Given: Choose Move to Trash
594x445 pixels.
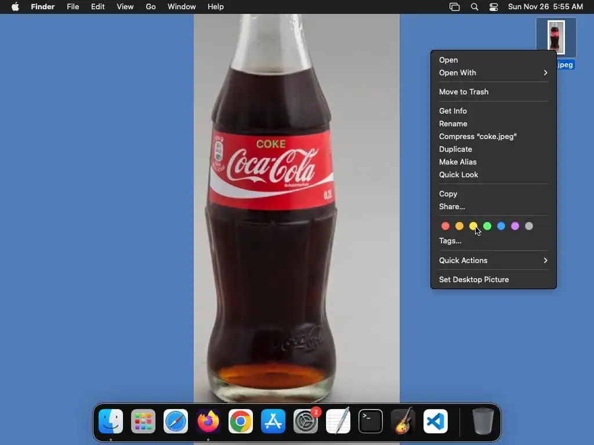Looking at the screenshot, I should (493, 92).
